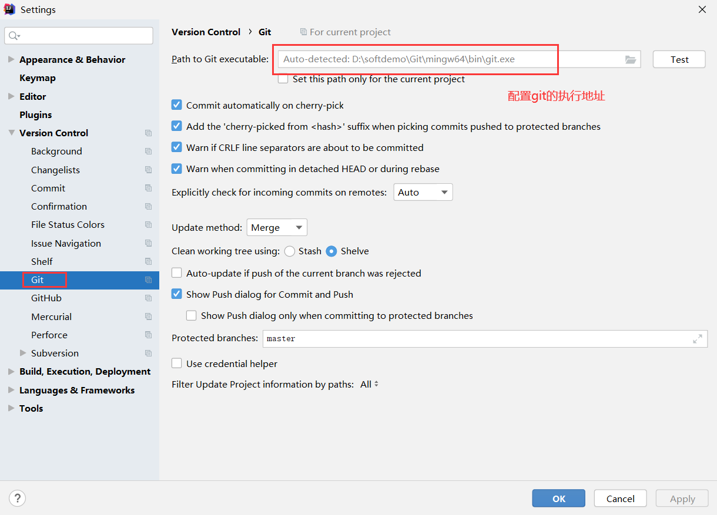
Task: Open the Update method 'Merge' dropdown
Action: pyautogui.click(x=277, y=227)
